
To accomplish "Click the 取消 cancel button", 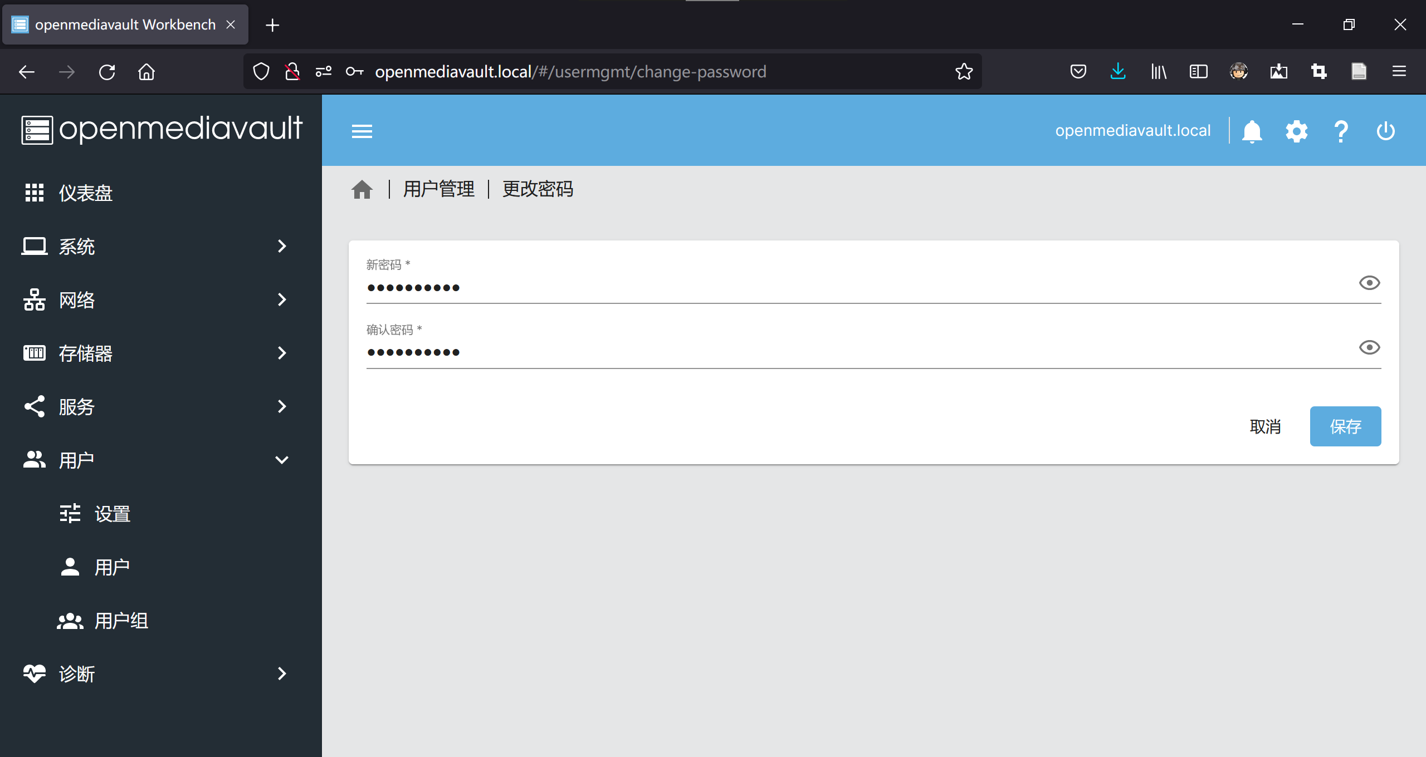I will click(x=1265, y=426).
